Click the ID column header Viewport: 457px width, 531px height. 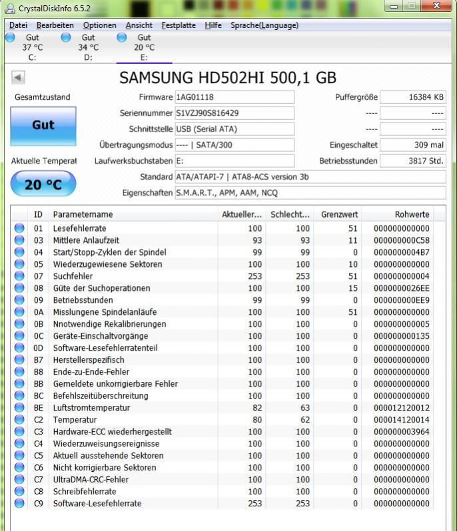pyautogui.click(x=38, y=214)
